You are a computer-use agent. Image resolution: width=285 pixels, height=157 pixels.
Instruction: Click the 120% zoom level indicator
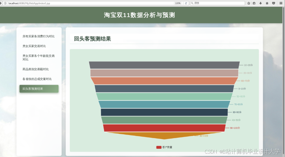[x=178, y=3]
